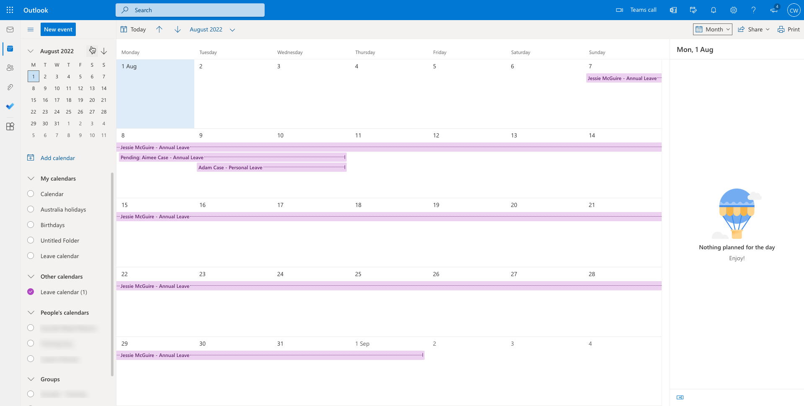Collapse the My calendars section
Viewport: 804px width, 406px height.
[x=31, y=178]
